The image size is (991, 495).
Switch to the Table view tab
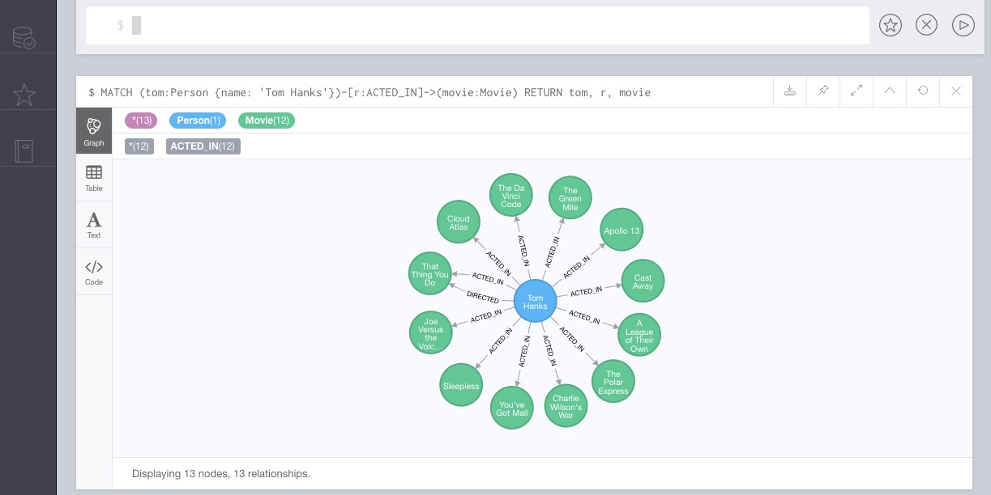[x=94, y=178]
